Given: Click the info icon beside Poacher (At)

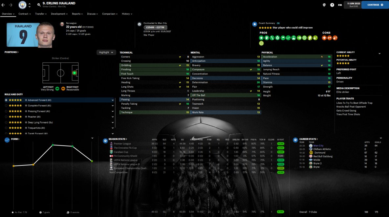Looking at the screenshot, I should click(26, 117).
